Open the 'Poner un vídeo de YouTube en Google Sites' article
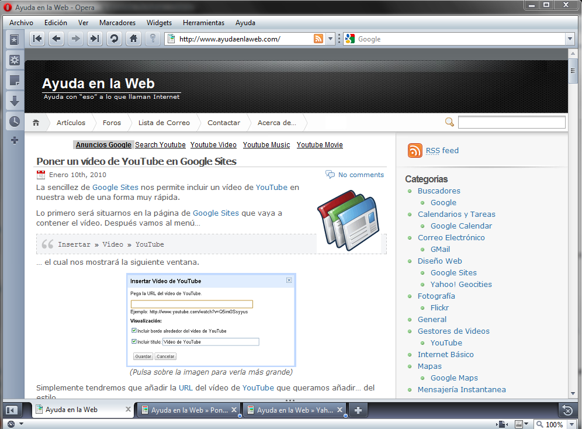The image size is (582, 429). (x=137, y=161)
